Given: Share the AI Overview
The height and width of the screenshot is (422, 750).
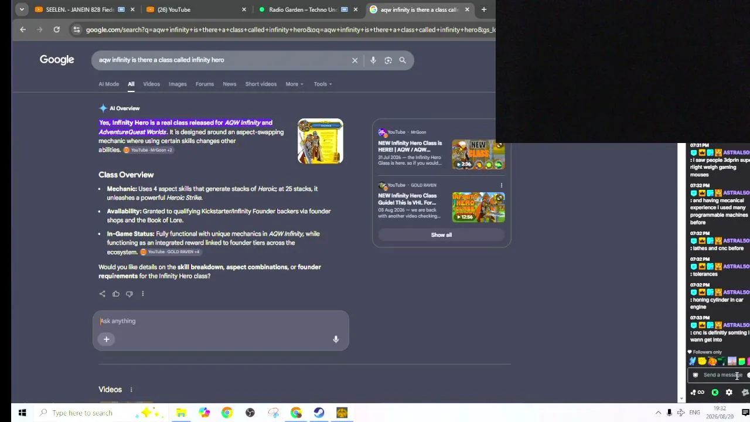Looking at the screenshot, I should [x=103, y=294].
